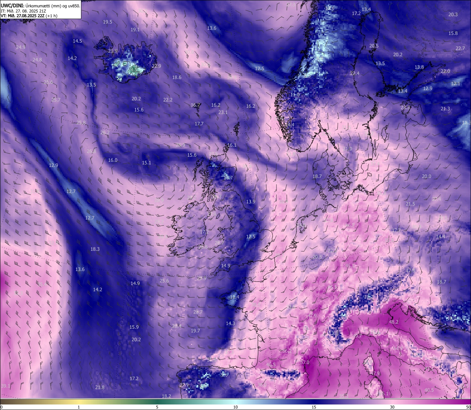Click the color scale tick label '30'

pos(392,407)
